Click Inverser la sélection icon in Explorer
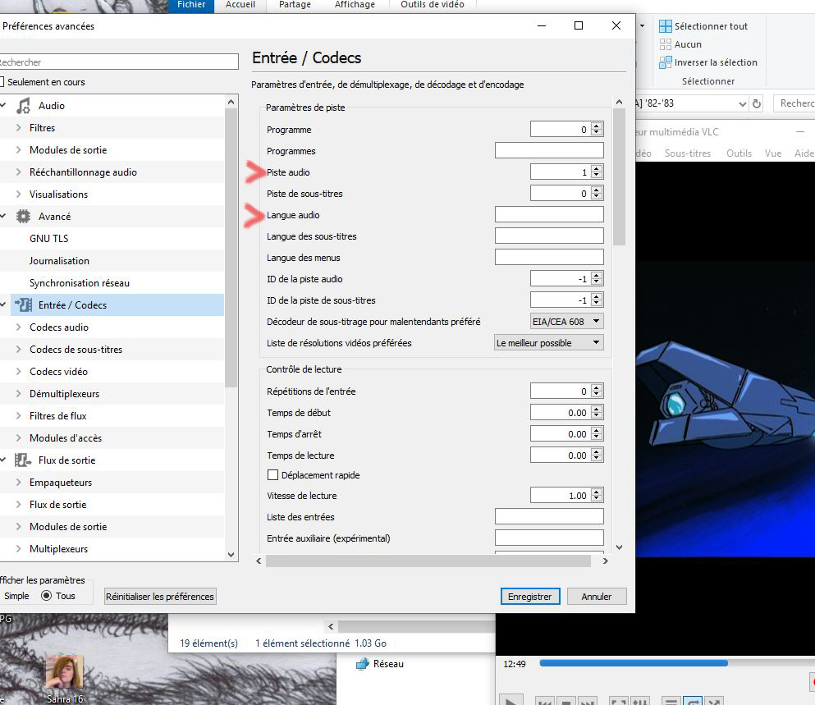This screenshot has height=705, width=815. click(x=666, y=62)
